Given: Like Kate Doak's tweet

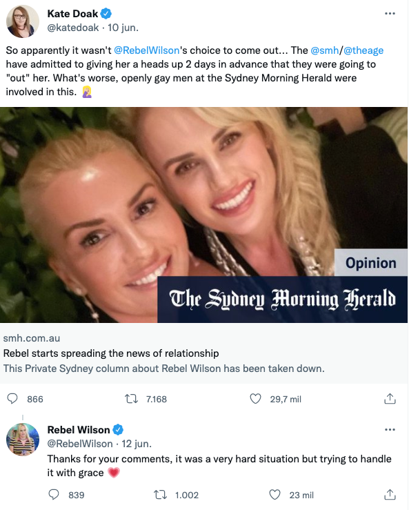Looking at the screenshot, I should [x=256, y=399].
